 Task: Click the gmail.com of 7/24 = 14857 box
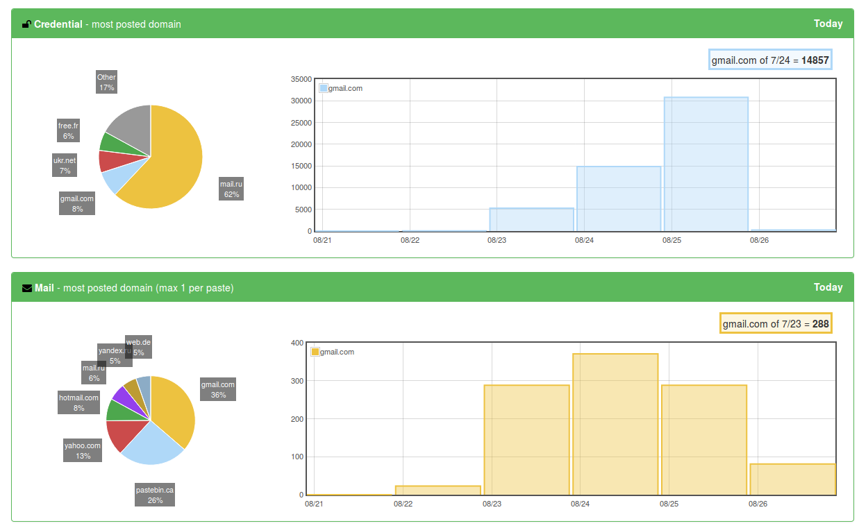pos(770,60)
